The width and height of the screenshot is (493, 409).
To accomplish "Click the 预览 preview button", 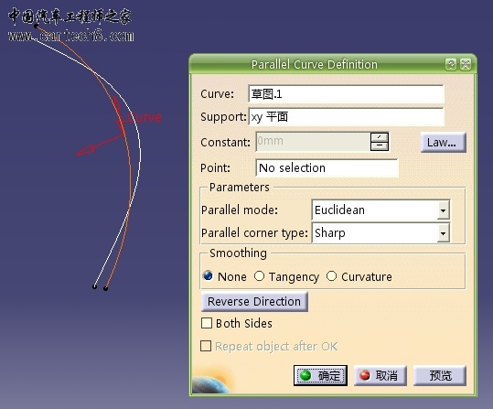I will coord(440,375).
